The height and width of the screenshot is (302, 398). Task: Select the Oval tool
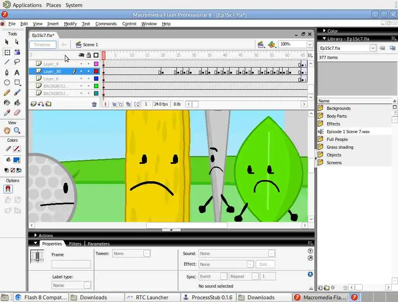tap(7, 82)
